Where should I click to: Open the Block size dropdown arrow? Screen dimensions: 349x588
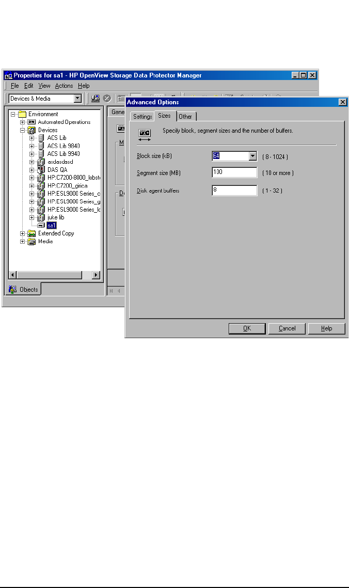point(253,156)
